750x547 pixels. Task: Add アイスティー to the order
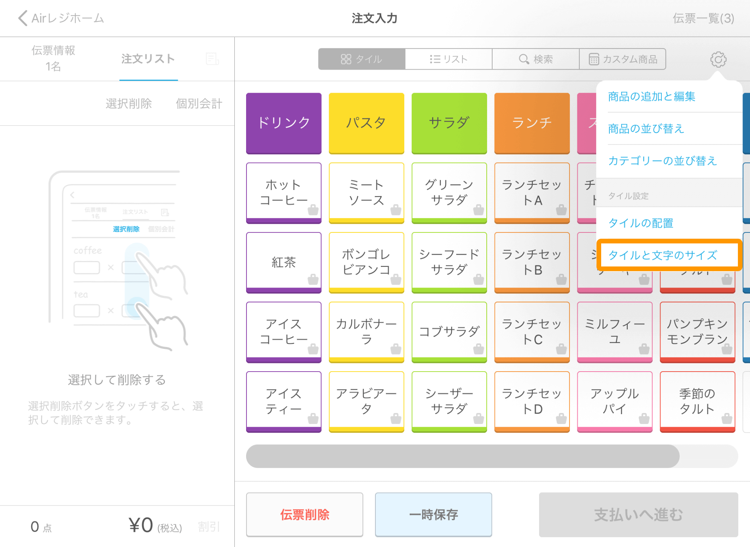click(x=284, y=402)
